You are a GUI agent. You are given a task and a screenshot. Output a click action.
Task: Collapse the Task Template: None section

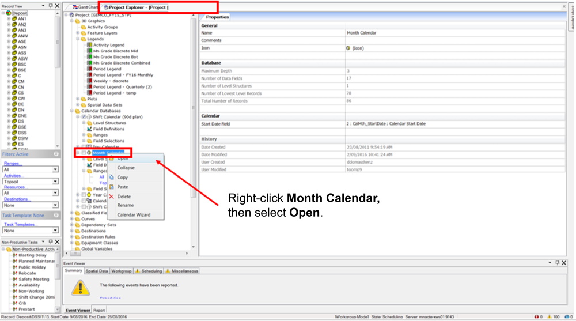point(56,215)
